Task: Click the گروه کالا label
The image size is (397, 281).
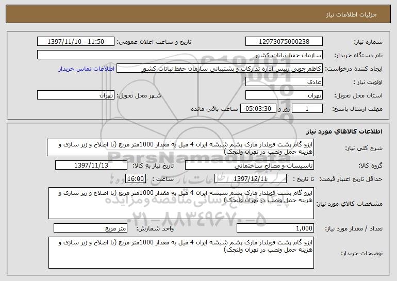Action: (370, 166)
